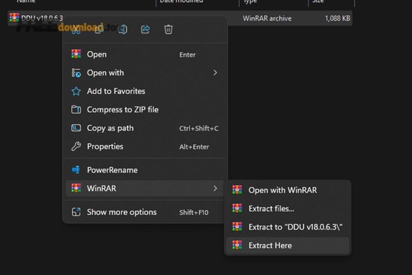Click the Delete trash icon
Image resolution: width=412 pixels, height=275 pixels.
coord(168,29)
